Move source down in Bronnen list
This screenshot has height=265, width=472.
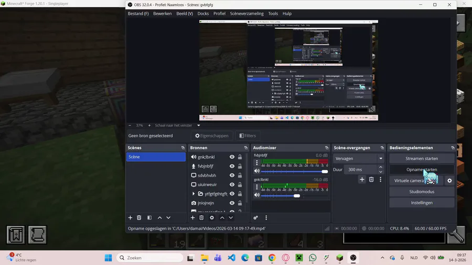pyautogui.click(x=231, y=217)
